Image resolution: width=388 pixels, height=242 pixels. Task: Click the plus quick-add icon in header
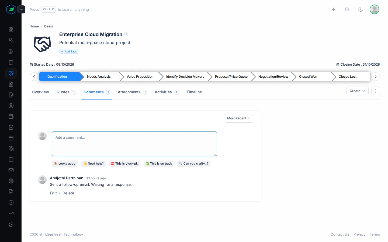click(334, 9)
